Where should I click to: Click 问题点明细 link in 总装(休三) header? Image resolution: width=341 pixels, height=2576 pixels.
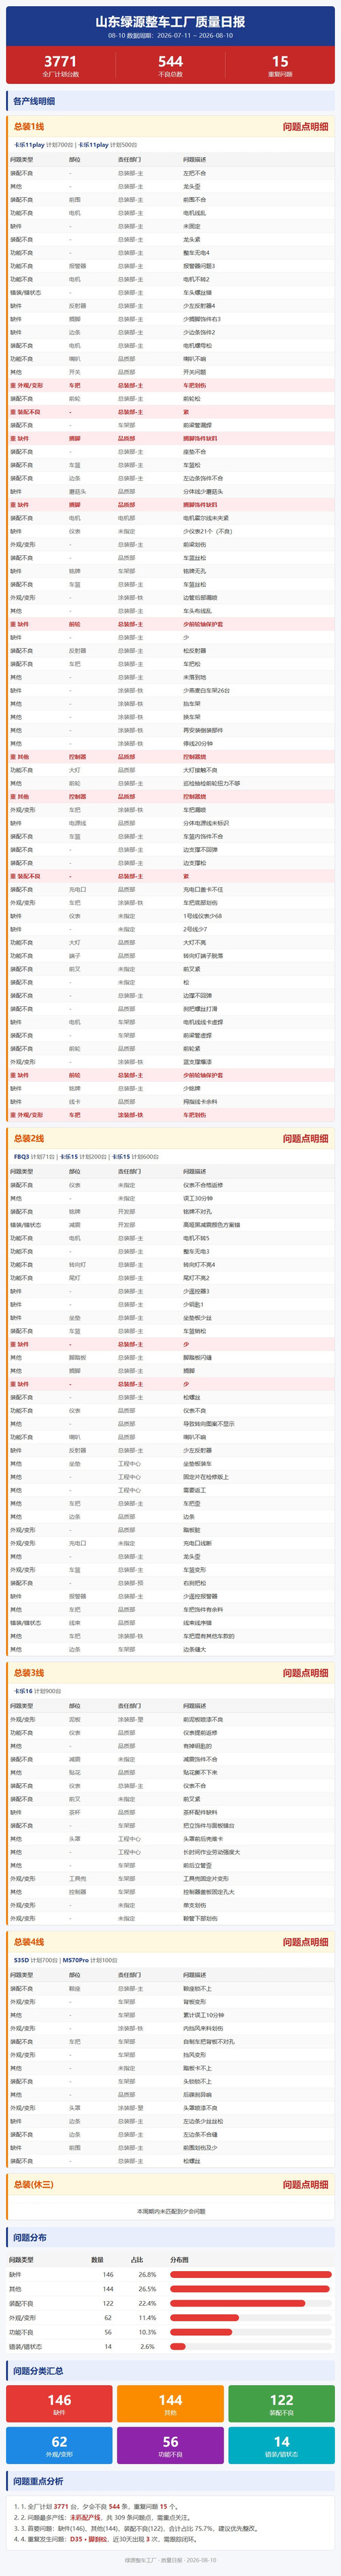click(x=305, y=2184)
